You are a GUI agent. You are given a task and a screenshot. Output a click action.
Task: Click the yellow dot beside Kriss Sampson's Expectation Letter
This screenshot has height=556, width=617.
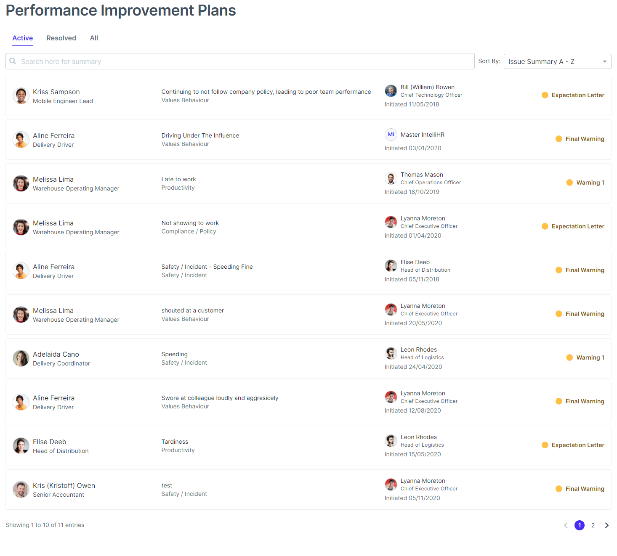tap(545, 95)
